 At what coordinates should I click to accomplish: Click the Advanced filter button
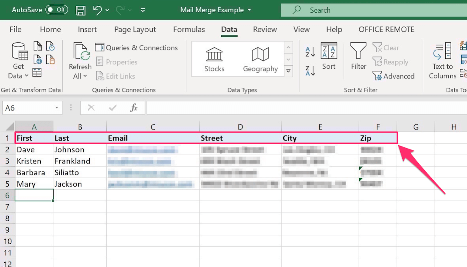(x=394, y=76)
